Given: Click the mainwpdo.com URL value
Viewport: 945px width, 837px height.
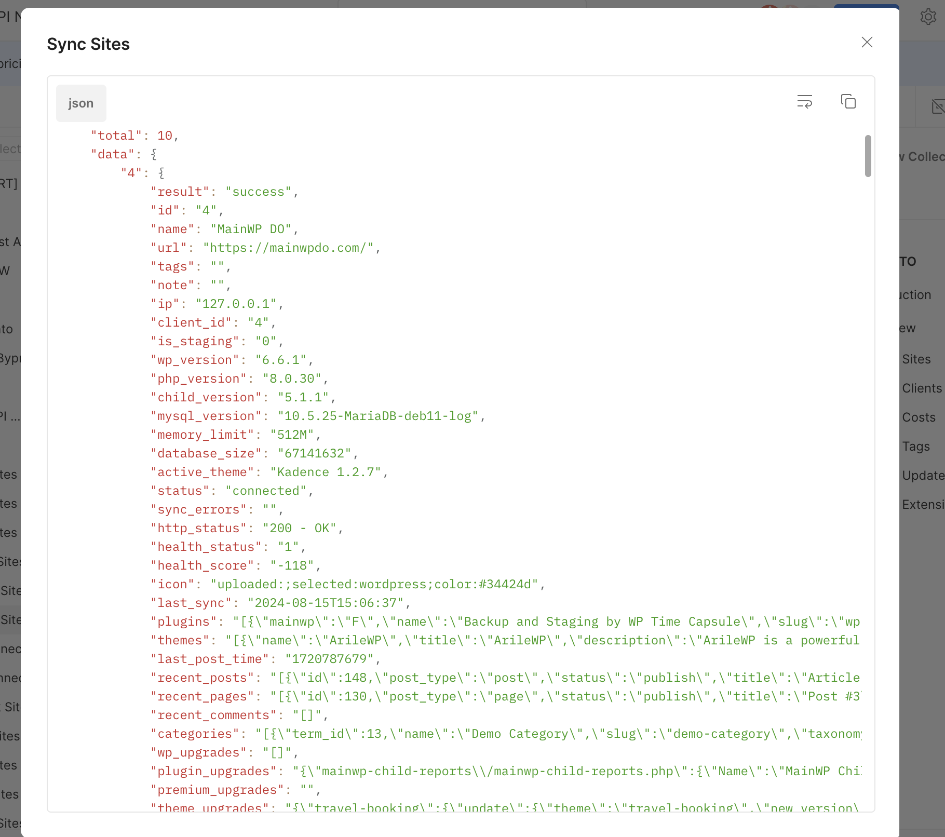Looking at the screenshot, I should pos(288,248).
